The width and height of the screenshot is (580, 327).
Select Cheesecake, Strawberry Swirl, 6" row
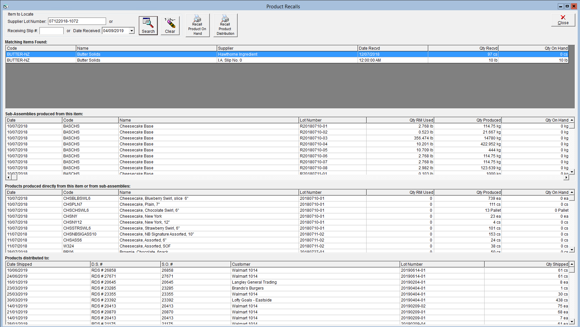pos(287,228)
